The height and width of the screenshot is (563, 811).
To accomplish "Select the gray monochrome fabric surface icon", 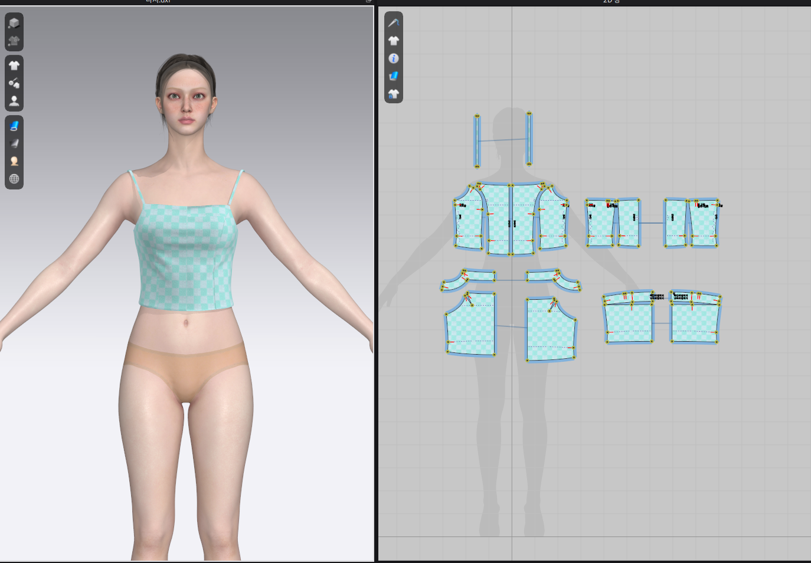I will (x=14, y=143).
